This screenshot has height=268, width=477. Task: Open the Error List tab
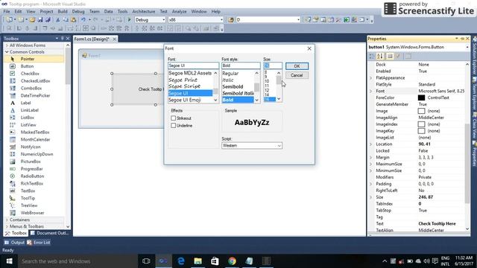pos(39,243)
